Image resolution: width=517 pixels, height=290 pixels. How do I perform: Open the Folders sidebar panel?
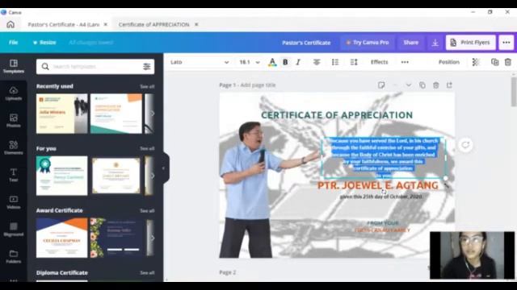tap(14, 256)
